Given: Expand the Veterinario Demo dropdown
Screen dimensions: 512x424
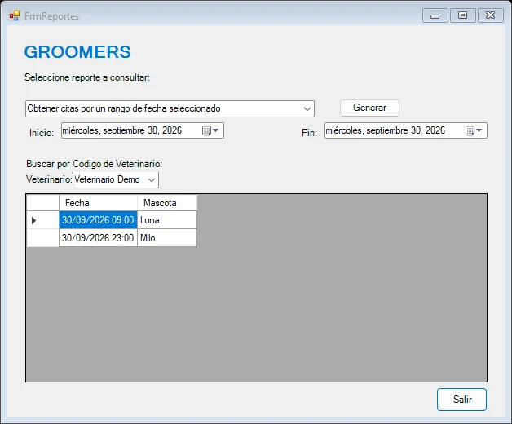Looking at the screenshot, I should (x=151, y=179).
